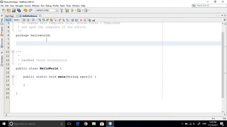Screen dimensions: 227x127
Task: Click the Uncomment editor toolbar icon
Action: (x=94, y=20)
